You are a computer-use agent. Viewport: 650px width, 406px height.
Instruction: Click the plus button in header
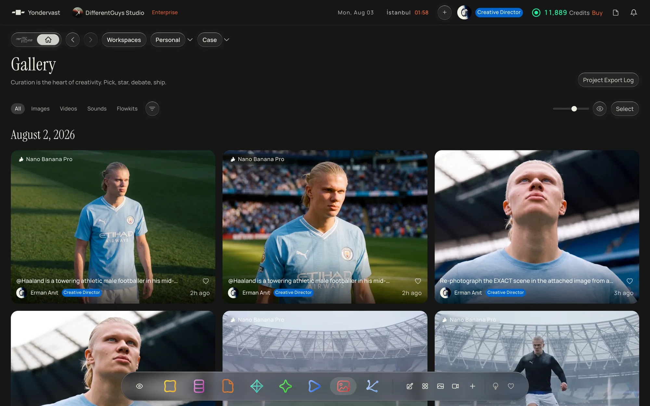click(x=444, y=12)
